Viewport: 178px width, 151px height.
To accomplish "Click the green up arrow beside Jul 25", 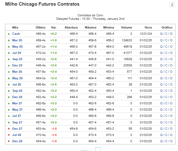I will pyautogui.click(x=9, y=53).
